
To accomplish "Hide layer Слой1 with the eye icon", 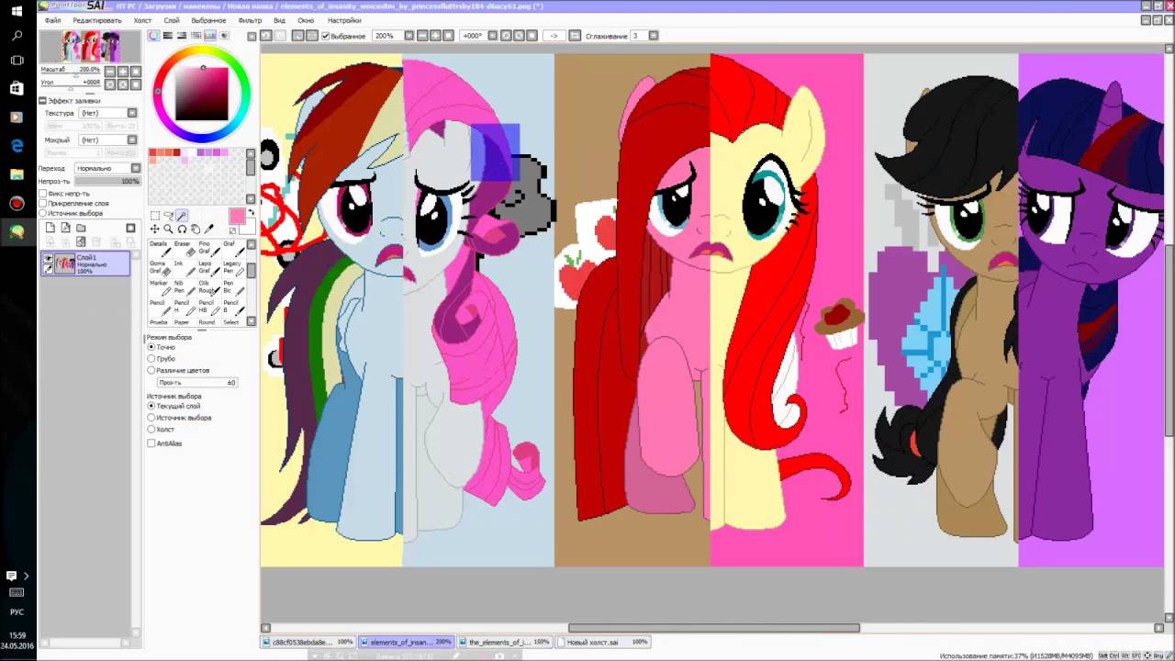I will 48,259.
